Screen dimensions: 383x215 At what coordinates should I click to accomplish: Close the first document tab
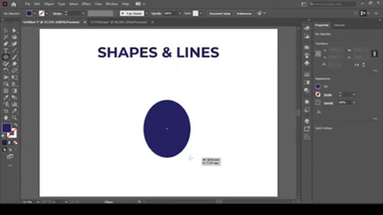[x=85, y=22]
